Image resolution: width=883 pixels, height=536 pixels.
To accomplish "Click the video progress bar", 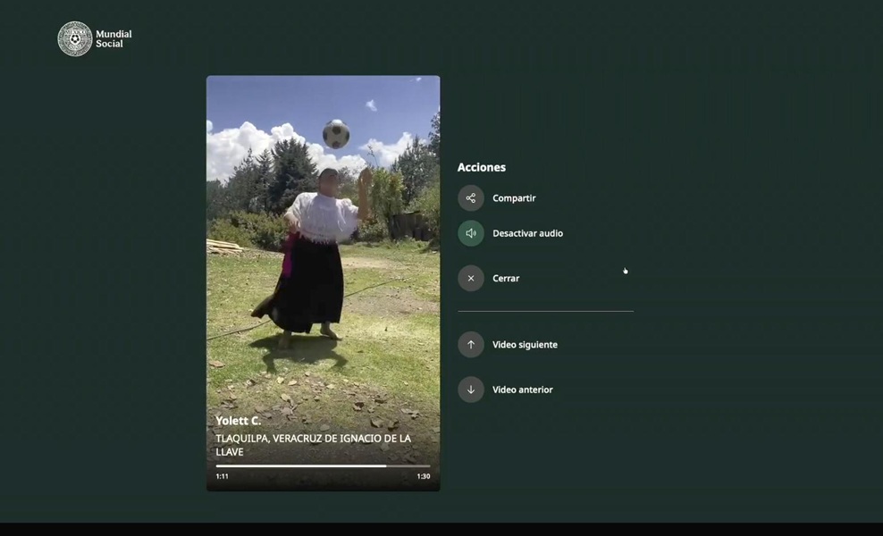I will pyautogui.click(x=323, y=465).
